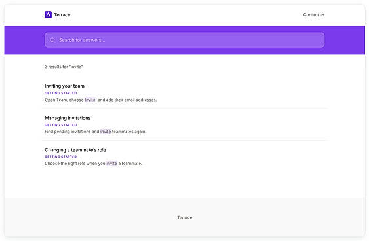
Task: Click snippet 'Find pending invitations and invite teammates again'
Action: pyautogui.click(x=95, y=132)
